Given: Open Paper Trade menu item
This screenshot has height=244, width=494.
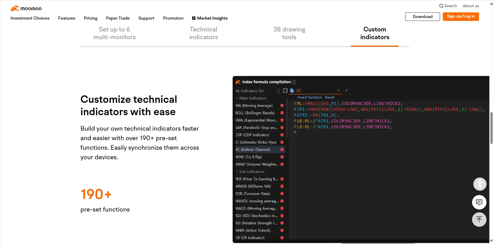Looking at the screenshot, I should [x=118, y=18].
